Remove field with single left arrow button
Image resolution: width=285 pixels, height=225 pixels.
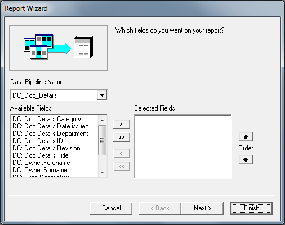click(x=122, y=153)
